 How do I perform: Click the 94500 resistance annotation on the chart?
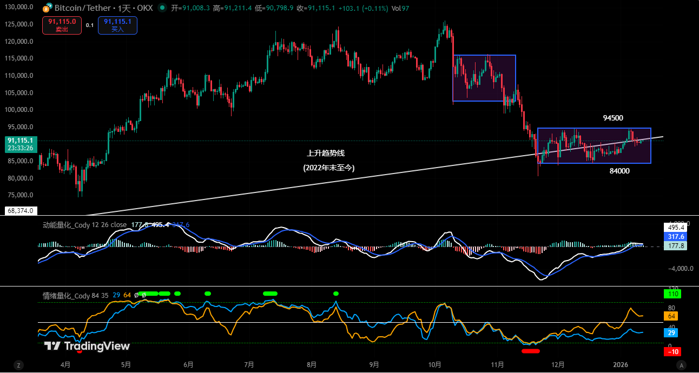(613, 118)
